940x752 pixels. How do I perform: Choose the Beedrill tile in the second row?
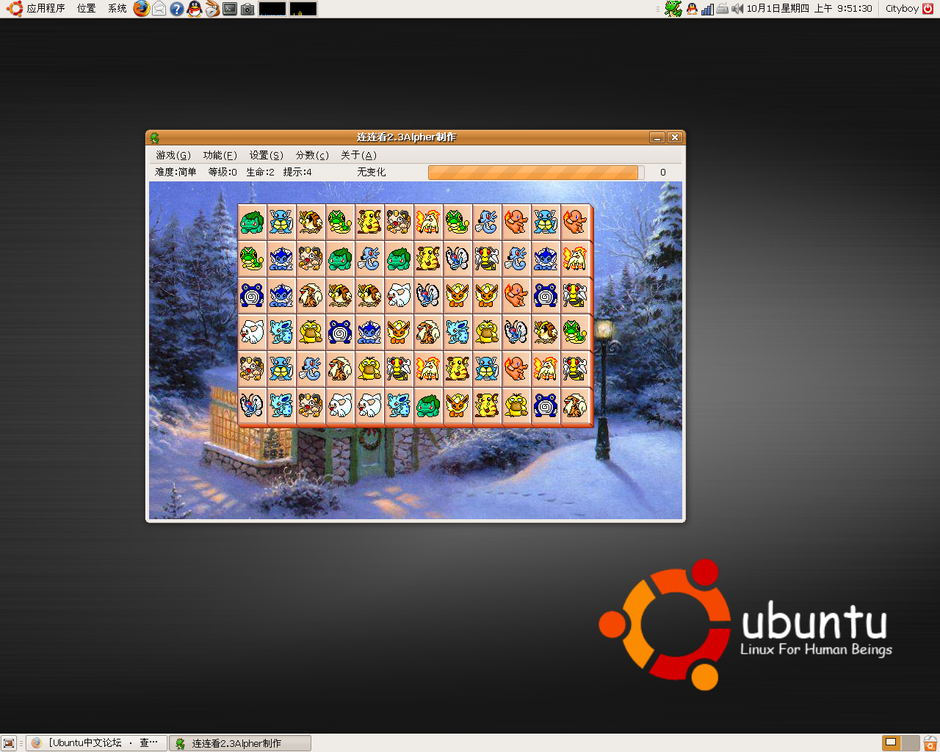487,258
